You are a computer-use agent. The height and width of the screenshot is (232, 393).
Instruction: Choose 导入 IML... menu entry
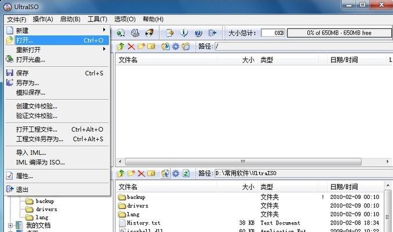57,153
